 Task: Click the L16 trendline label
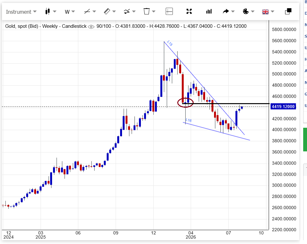pyautogui.click(x=188, y=120)
